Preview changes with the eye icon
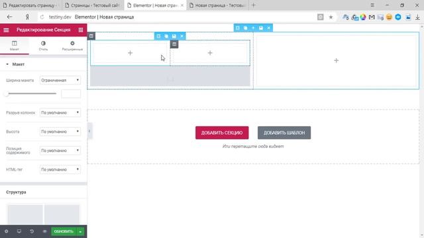 point(44,231)
